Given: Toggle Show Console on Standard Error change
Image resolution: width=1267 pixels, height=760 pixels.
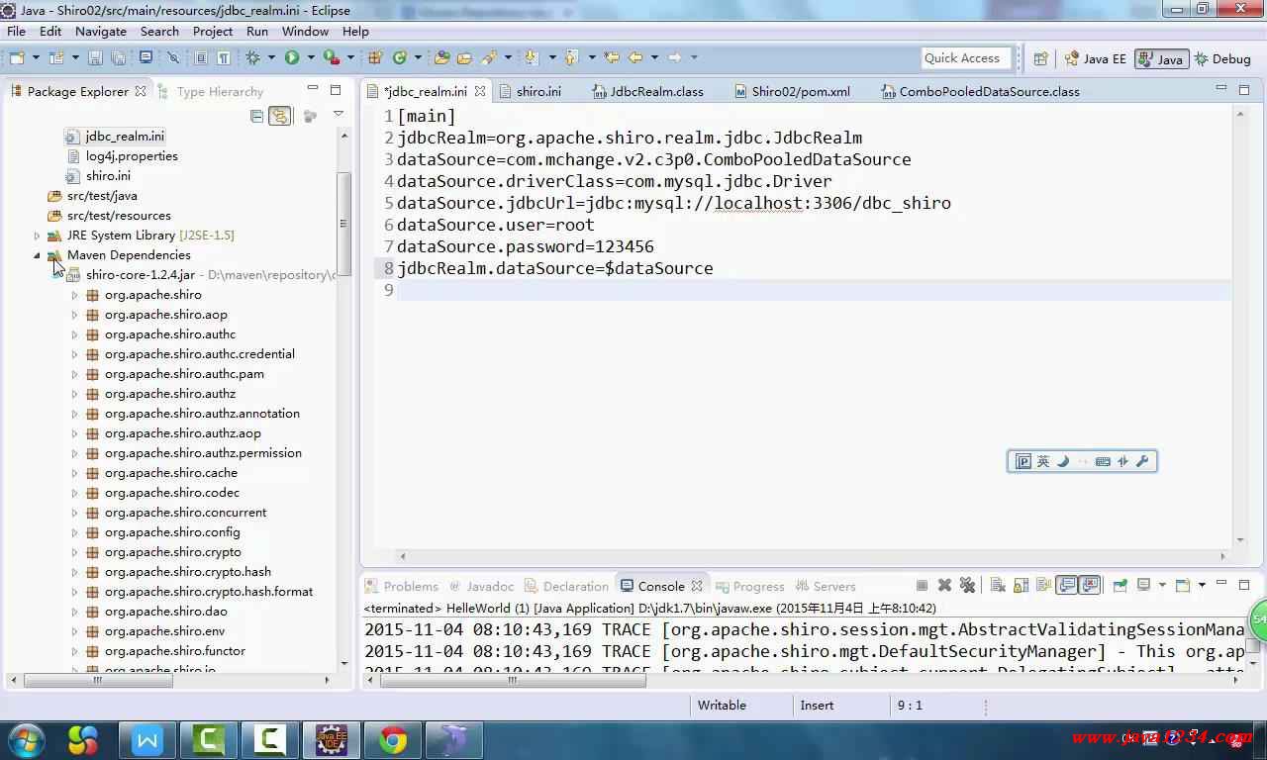Looking at the screenshot, I should (x=1089, y=586).
